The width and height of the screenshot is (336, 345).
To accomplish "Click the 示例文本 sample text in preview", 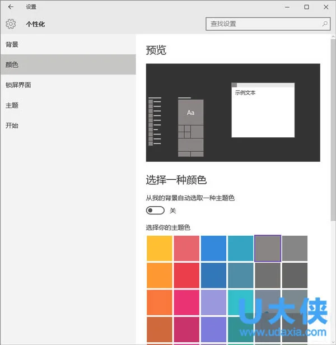I will coord(245,92).
